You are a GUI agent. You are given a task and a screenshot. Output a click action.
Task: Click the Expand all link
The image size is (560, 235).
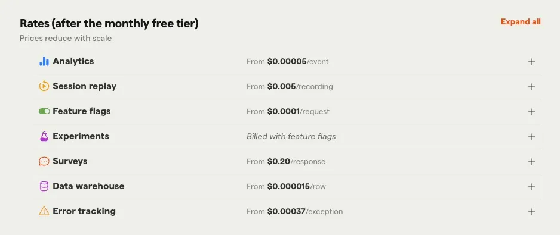[521, 22]
